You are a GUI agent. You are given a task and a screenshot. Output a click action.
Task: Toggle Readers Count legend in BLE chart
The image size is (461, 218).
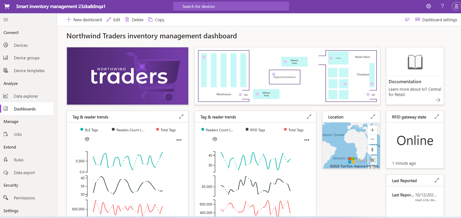[x=128, y=130]
